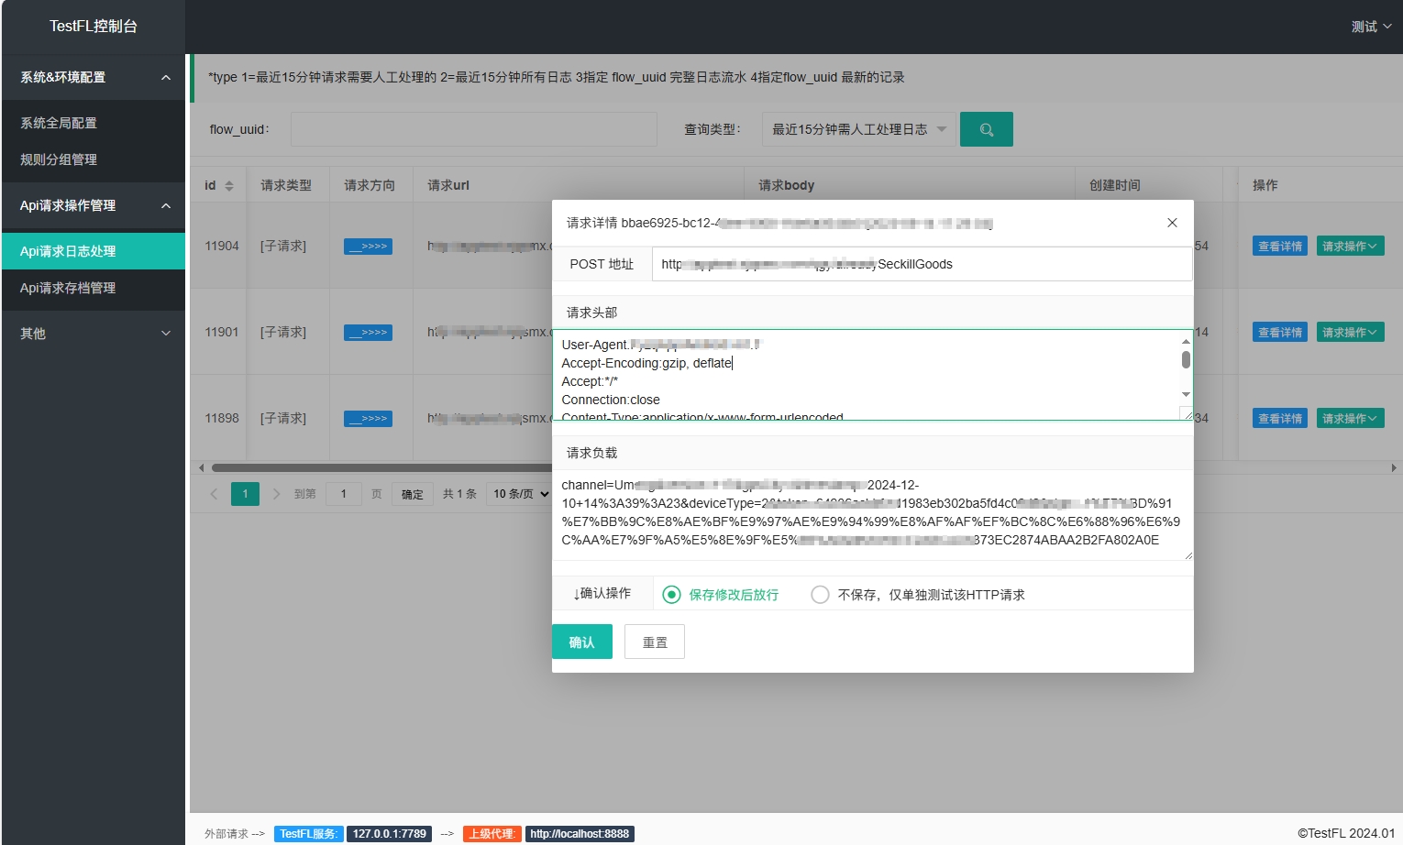Close the request details dialog

tap(1172, 223)
